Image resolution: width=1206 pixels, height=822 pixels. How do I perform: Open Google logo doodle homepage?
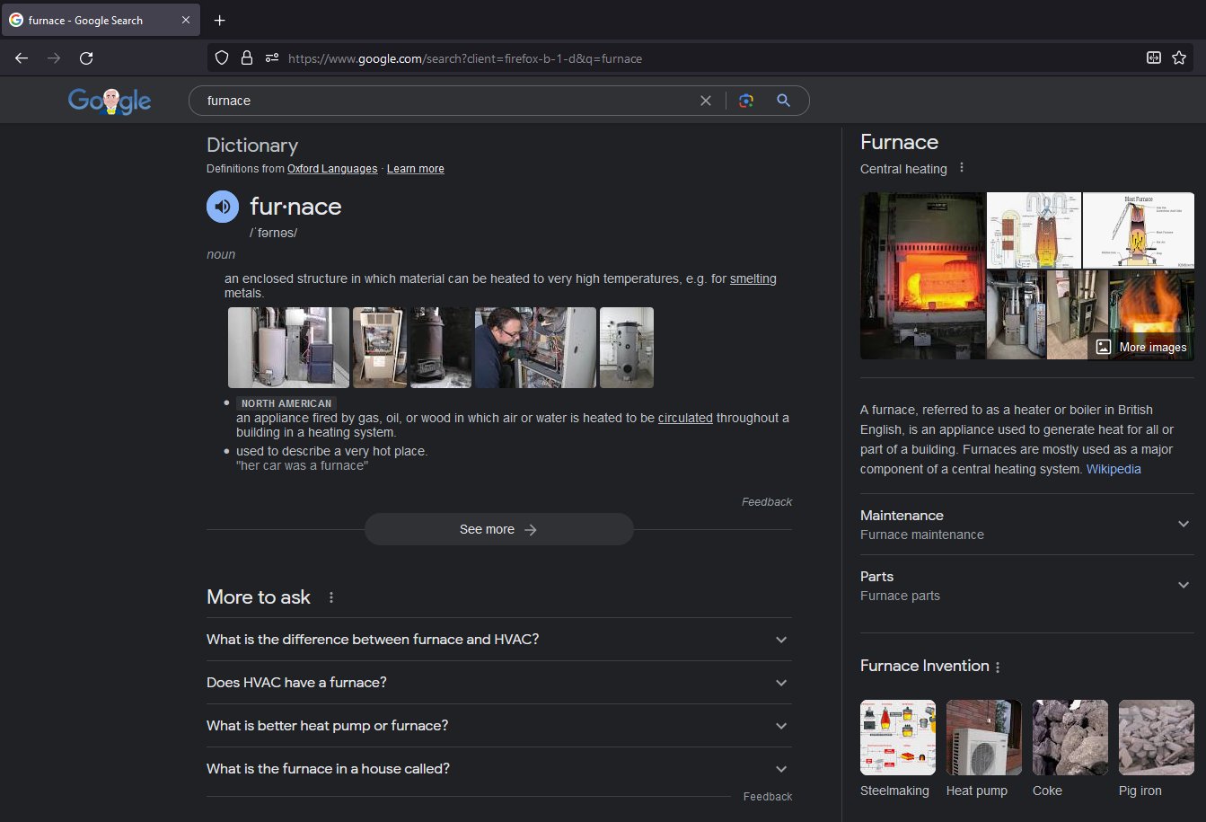click(110, 101)
